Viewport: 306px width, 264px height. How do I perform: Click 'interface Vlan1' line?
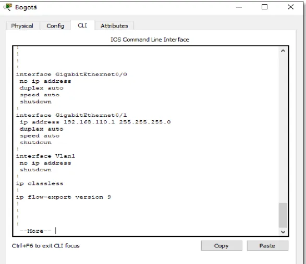click(45, 156)
